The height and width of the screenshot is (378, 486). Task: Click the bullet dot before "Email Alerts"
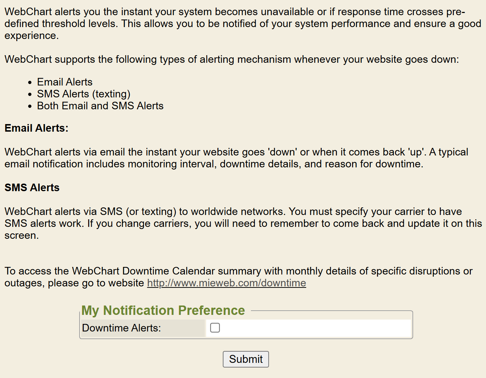pos(30,83)
